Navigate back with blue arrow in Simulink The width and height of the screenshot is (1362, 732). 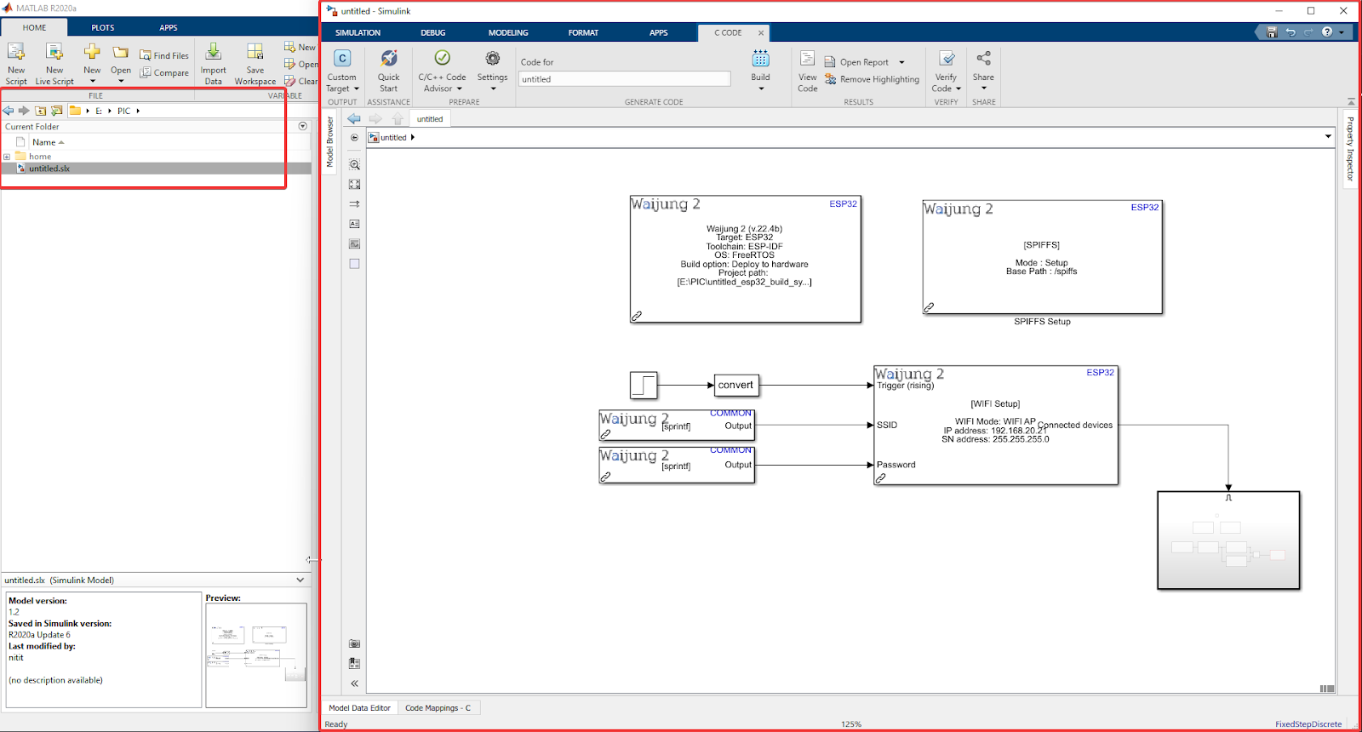point(354,119)
